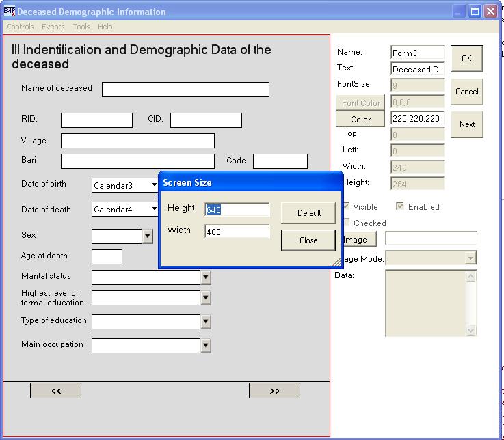Click the Image button
504x440 pixels.
pos(359,240)
